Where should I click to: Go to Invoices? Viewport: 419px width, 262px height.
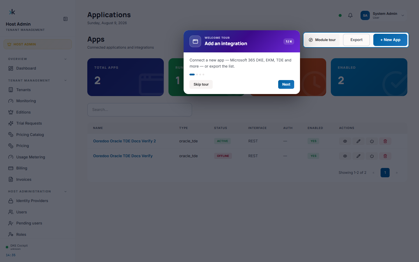38,180
